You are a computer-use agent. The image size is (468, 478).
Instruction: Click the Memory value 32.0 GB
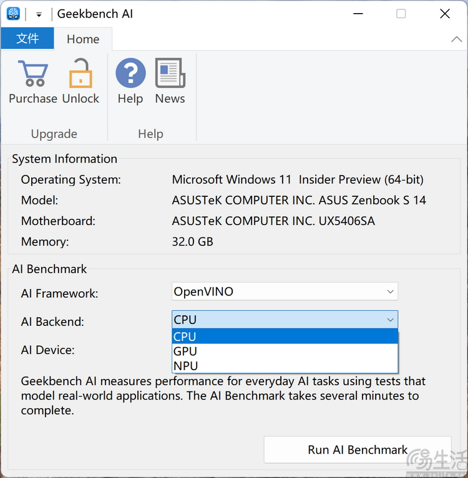(192, 241)
